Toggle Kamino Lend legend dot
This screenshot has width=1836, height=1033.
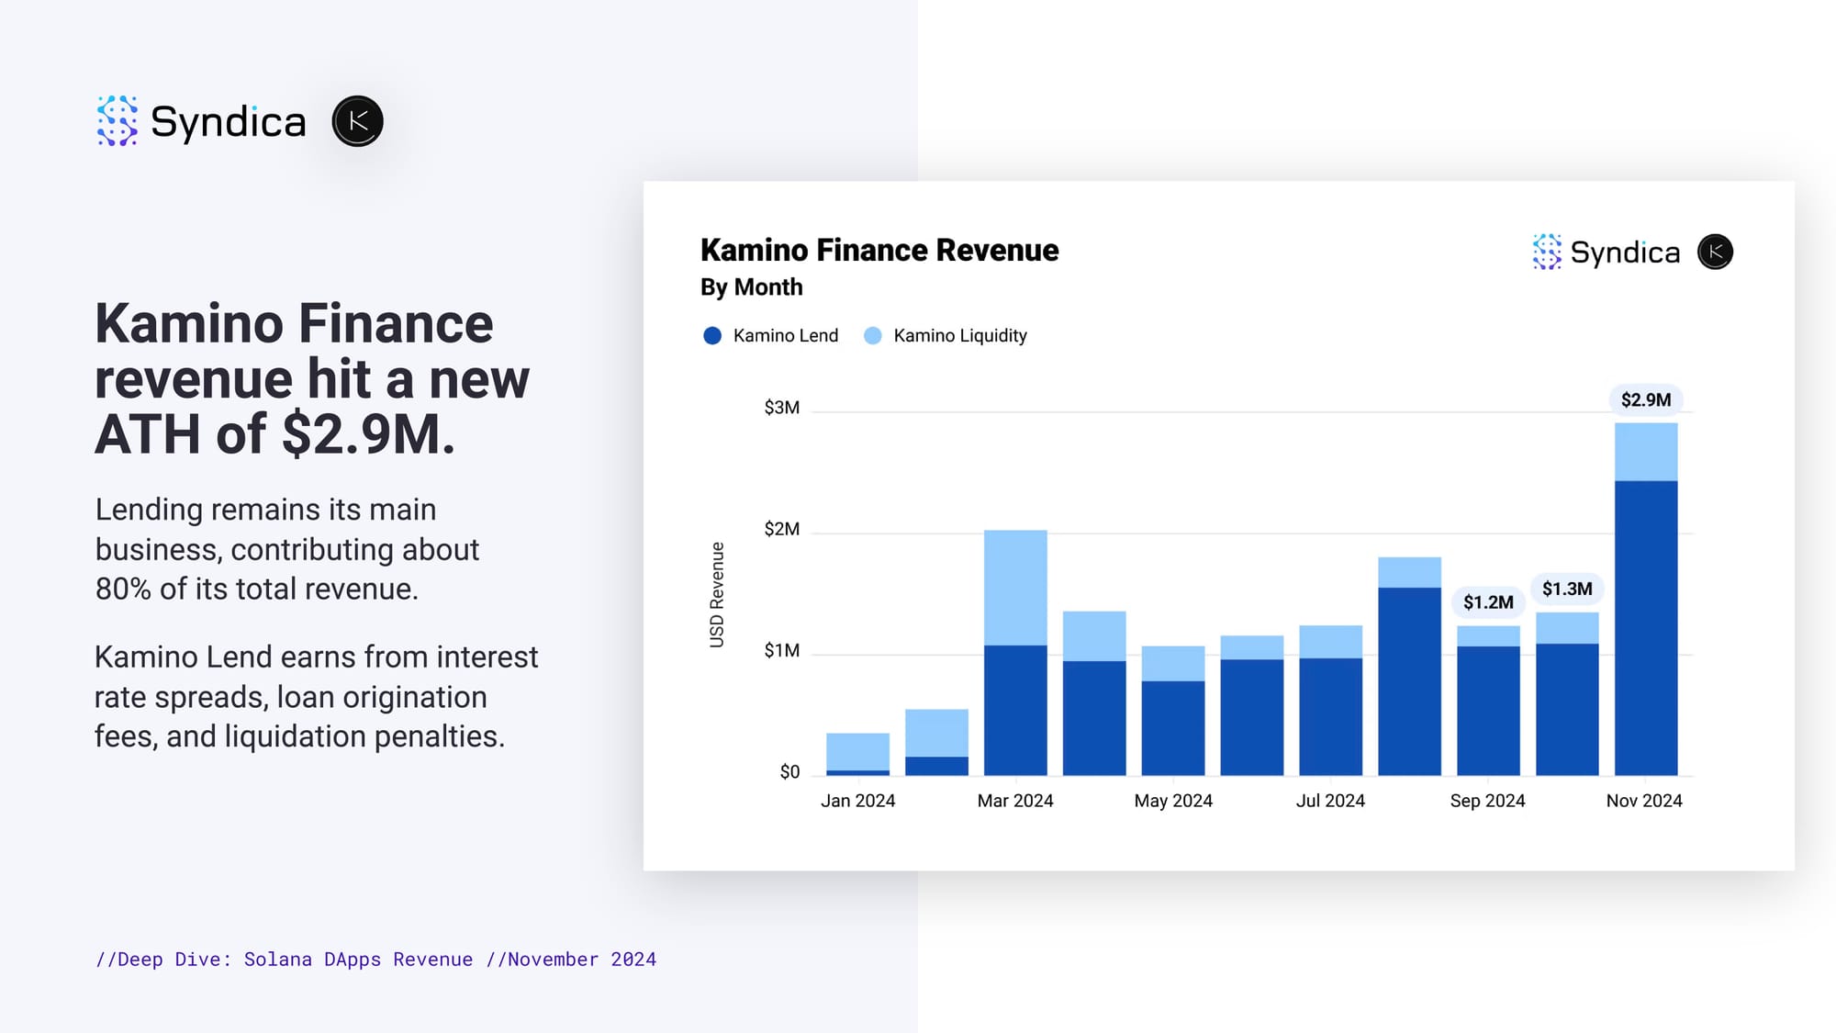[x=712, y=336]
